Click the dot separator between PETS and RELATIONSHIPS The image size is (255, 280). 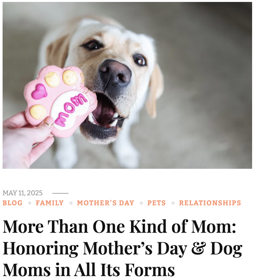click(x=173, y=203)
